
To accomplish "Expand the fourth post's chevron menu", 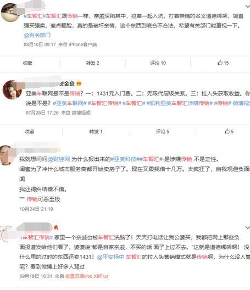I will pyautogui.click(x=248, y=227).
